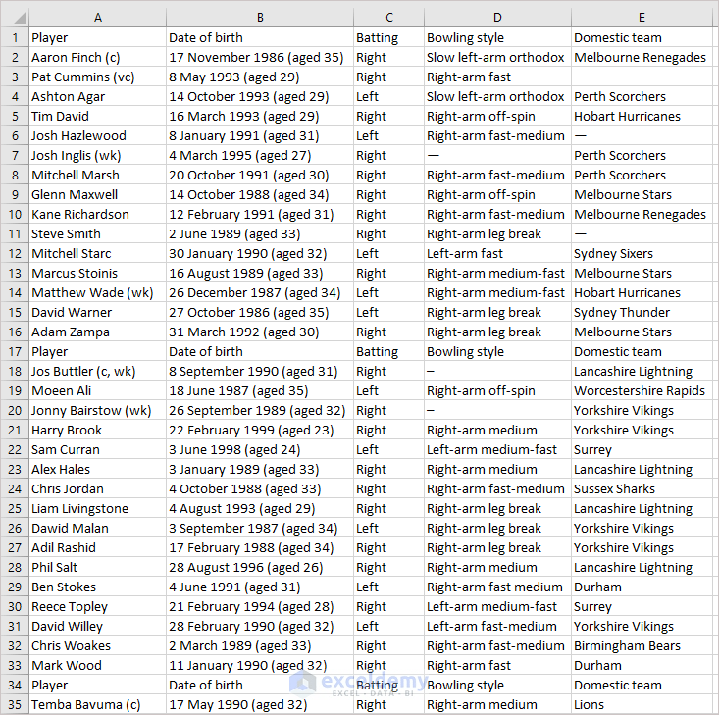719x715 pixels.
Task: Select the Sydney Thunder cell
Action: (642, 312)
